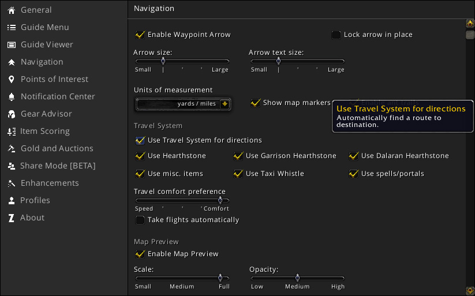
Task: Click the Share Mode people icon
Action: pyautogui.click(x=11, y=166)
